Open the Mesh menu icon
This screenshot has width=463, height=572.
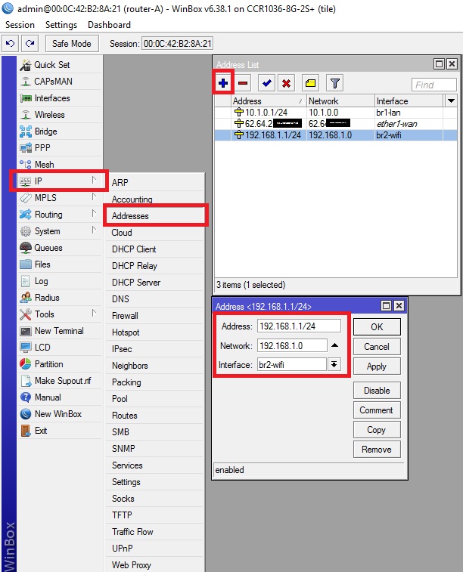click(26, 165)
